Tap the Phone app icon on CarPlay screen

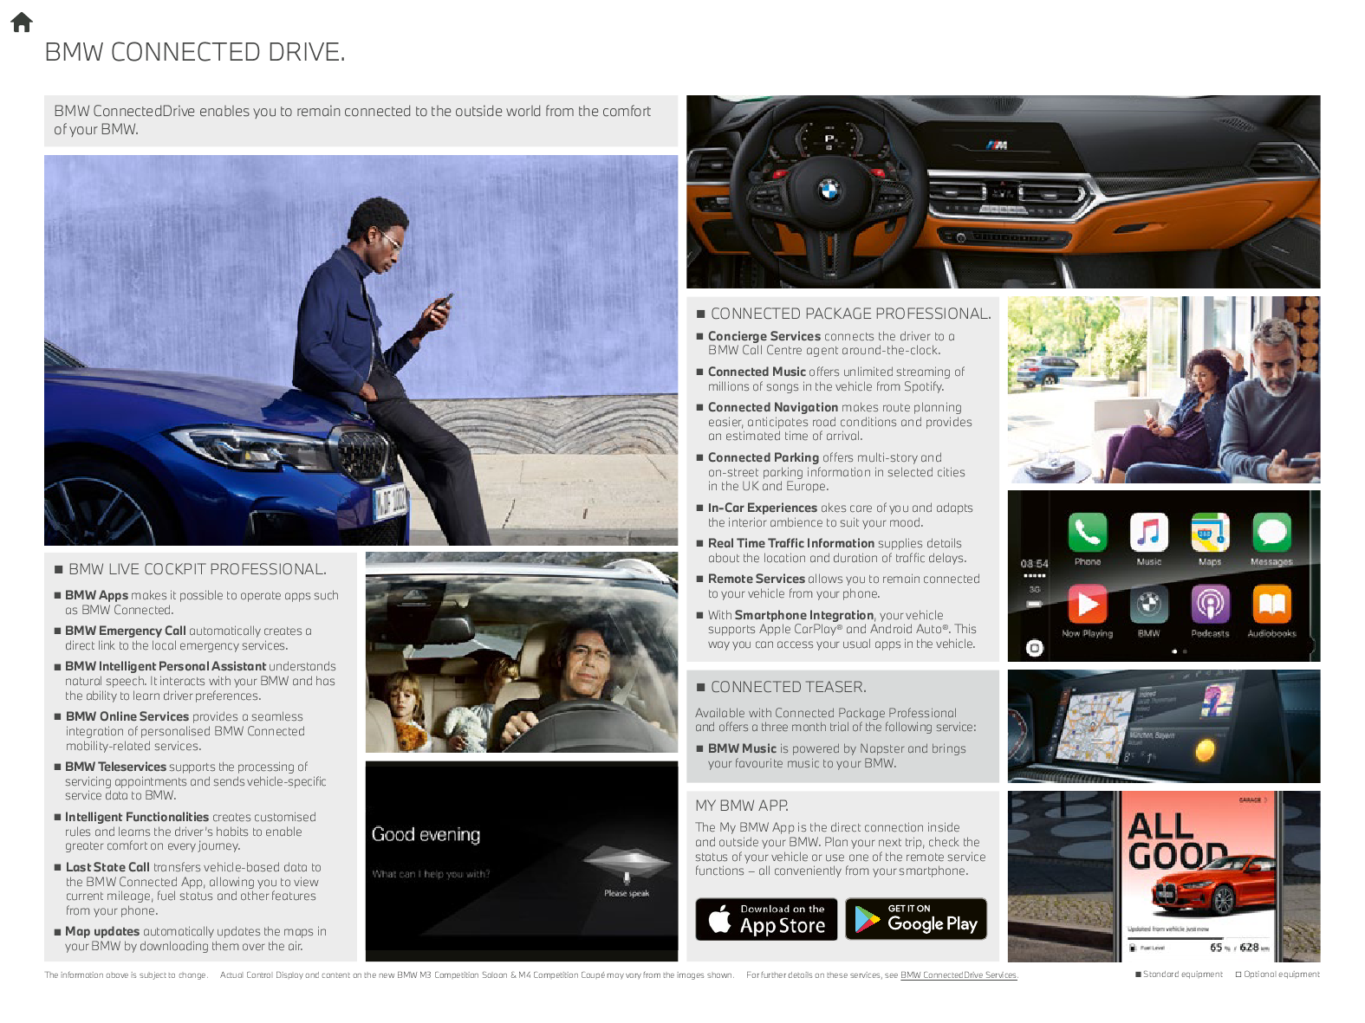[1088, 532]
